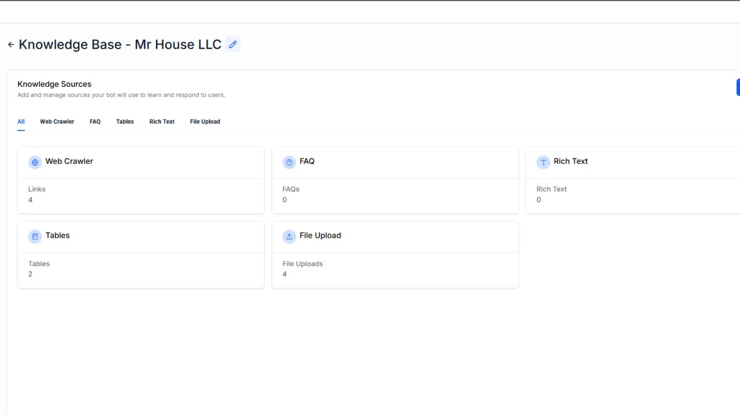Click the Knowledge Sources heading
Viewport: 740px width, 415px height.
54,84
